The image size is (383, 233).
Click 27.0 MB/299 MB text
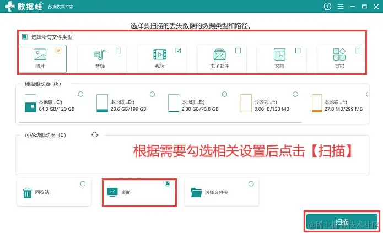(343, 109)
